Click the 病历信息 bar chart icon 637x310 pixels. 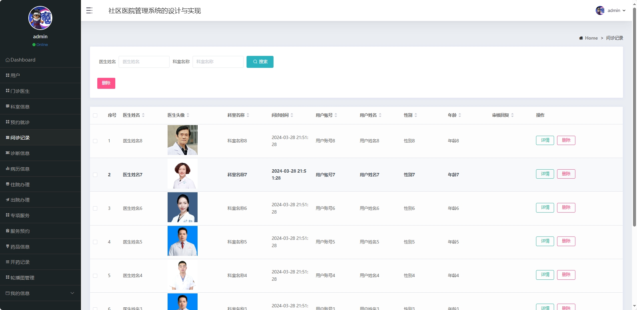point(8,169)
